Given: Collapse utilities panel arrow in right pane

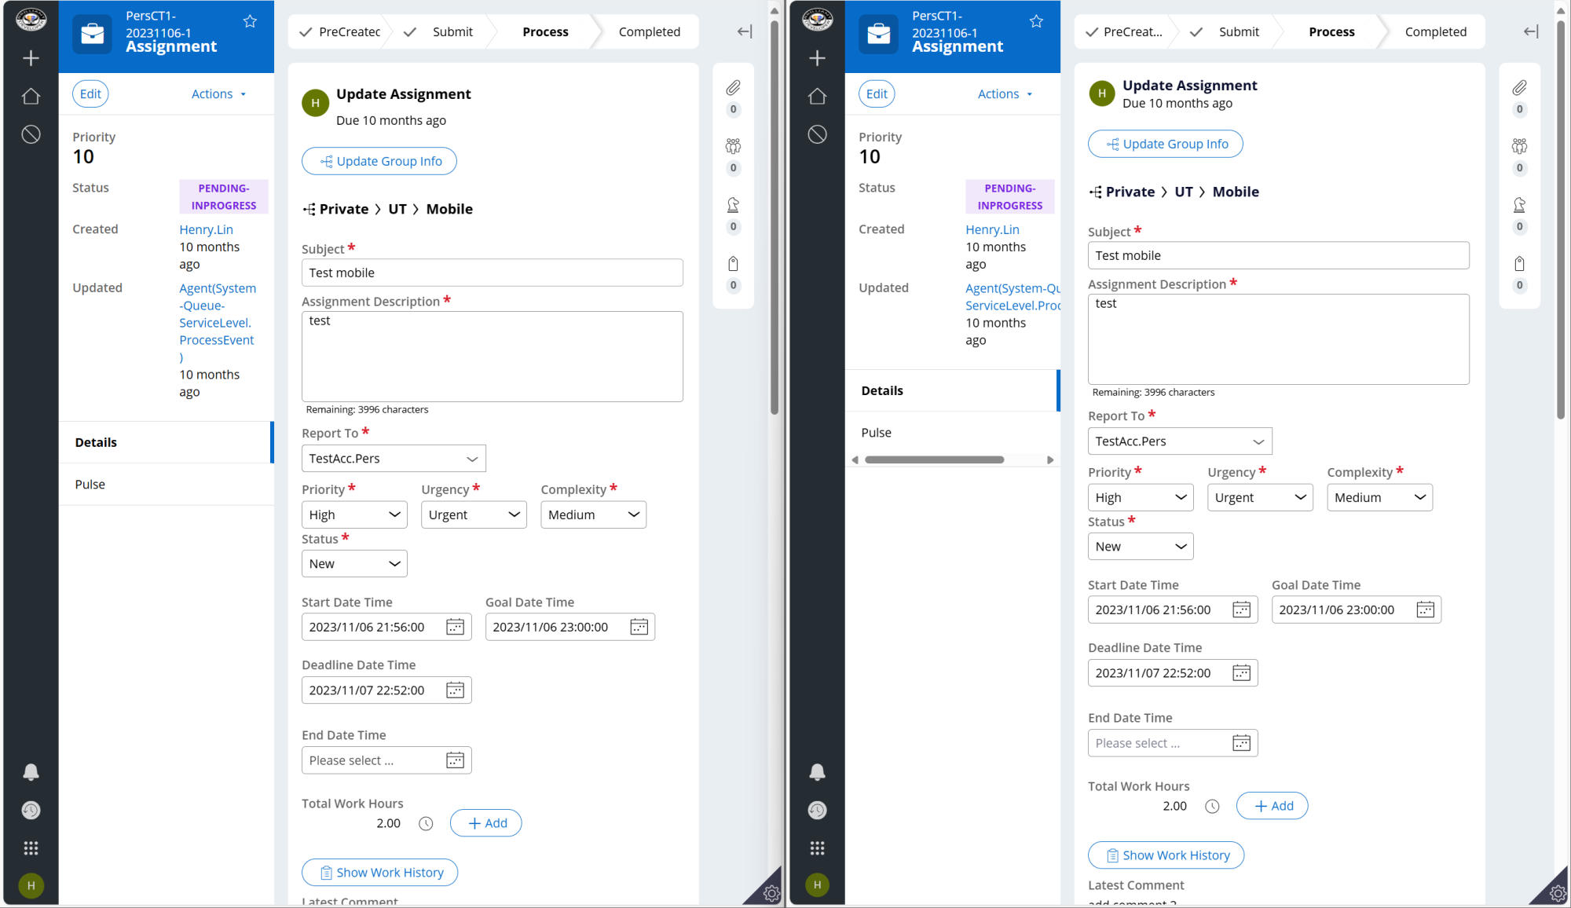Looking at the screenshot, I should click(x=1531, y=31).
